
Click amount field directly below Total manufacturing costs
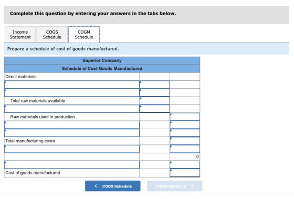coord(185,149)
